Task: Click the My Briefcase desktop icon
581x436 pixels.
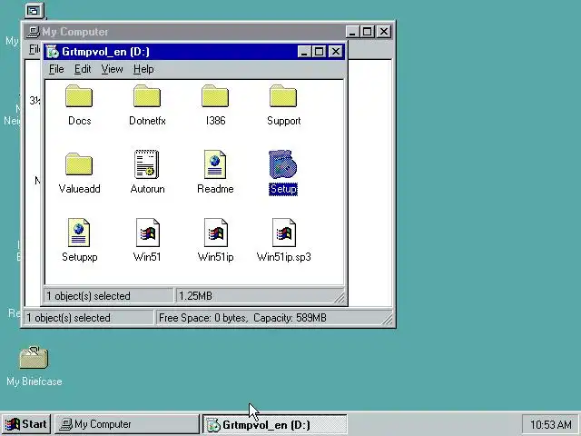Action: (34, 358)
